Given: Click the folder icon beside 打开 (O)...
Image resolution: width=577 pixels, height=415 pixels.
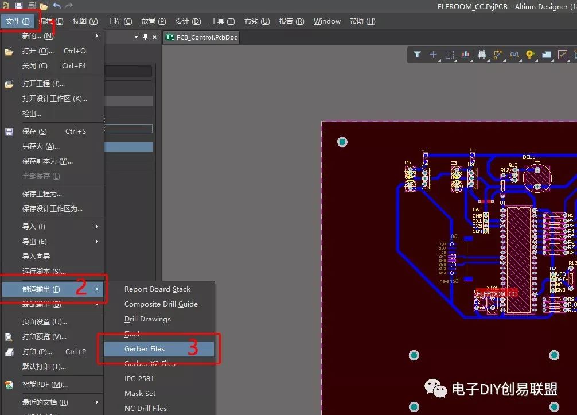Looking at the screenshot, I should tap(9, 51).
